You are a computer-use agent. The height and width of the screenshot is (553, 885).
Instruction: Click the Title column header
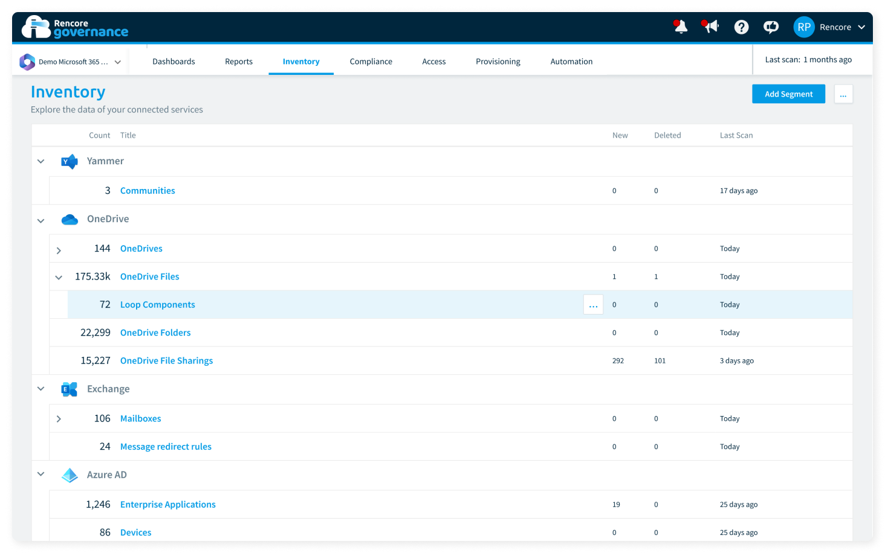click(x=128, y=135)
